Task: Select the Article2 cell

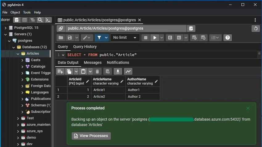Action: coord(108,97)
